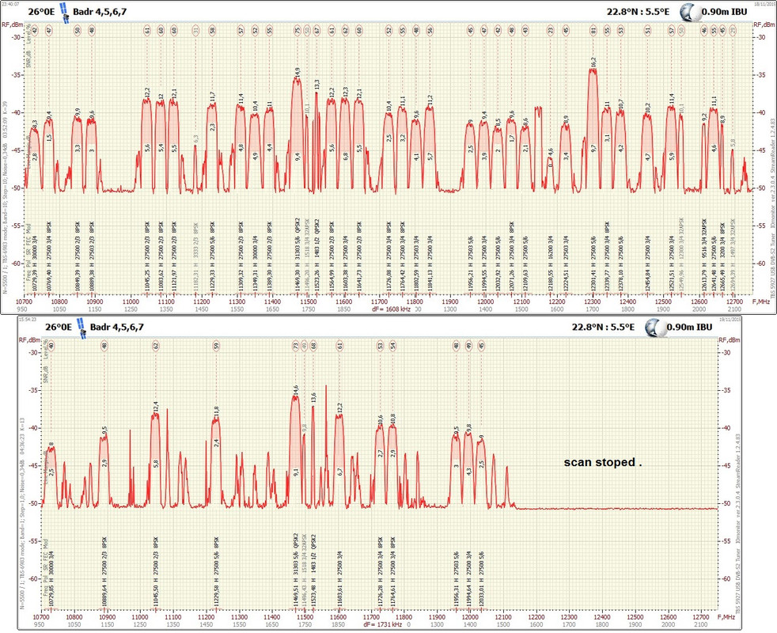Select the level marker 59 in the bottom chart

[x=215, y=346]
